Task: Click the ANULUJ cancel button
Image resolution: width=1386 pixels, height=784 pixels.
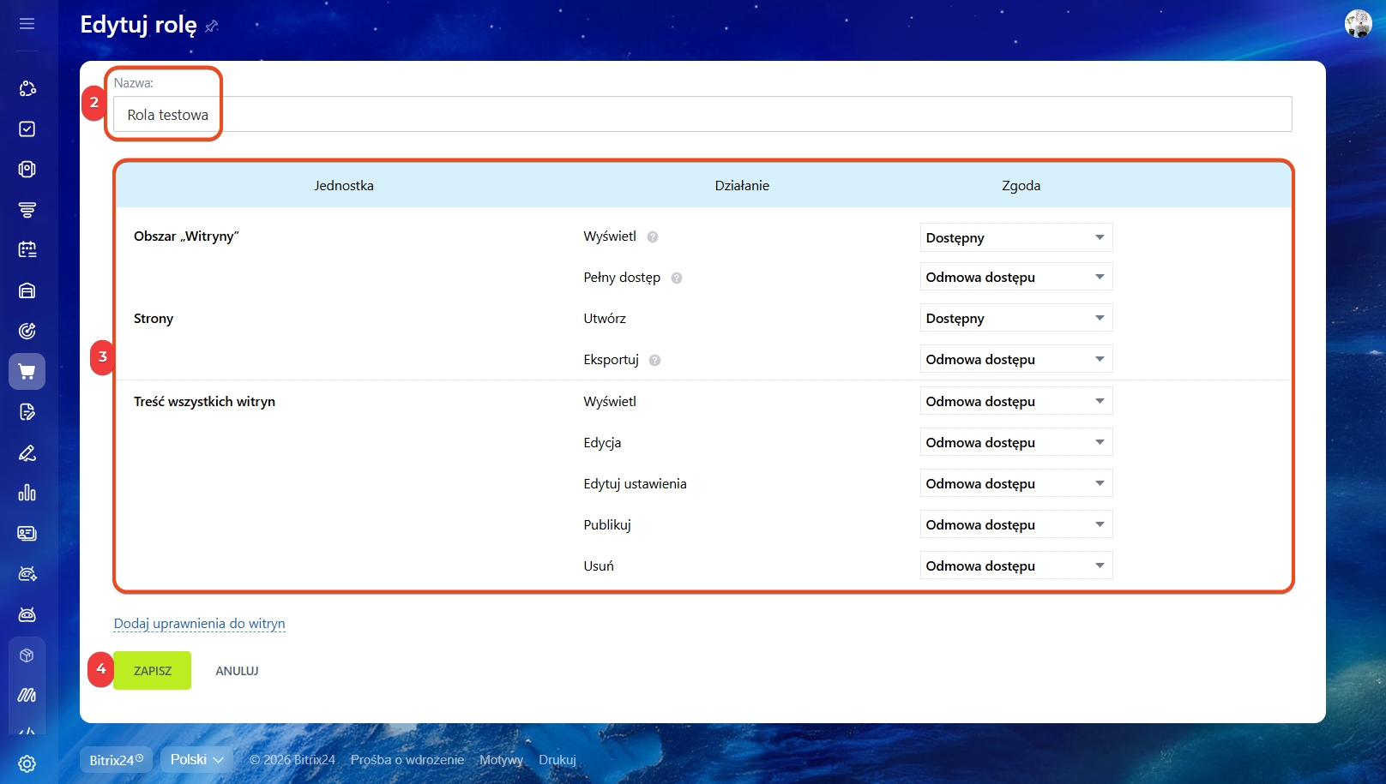Action: (x=237, y=671)
